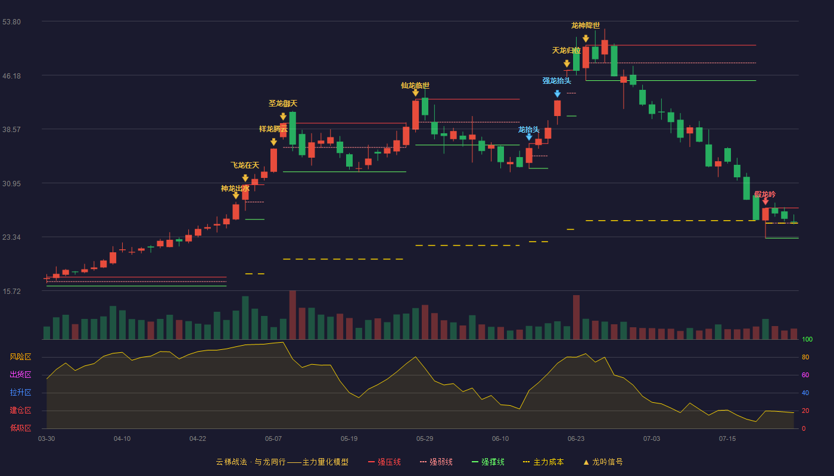Image resolution: width=834 pixels, height=476 pixels.
Task: Click the 04-10 date label
Action: 122,439
